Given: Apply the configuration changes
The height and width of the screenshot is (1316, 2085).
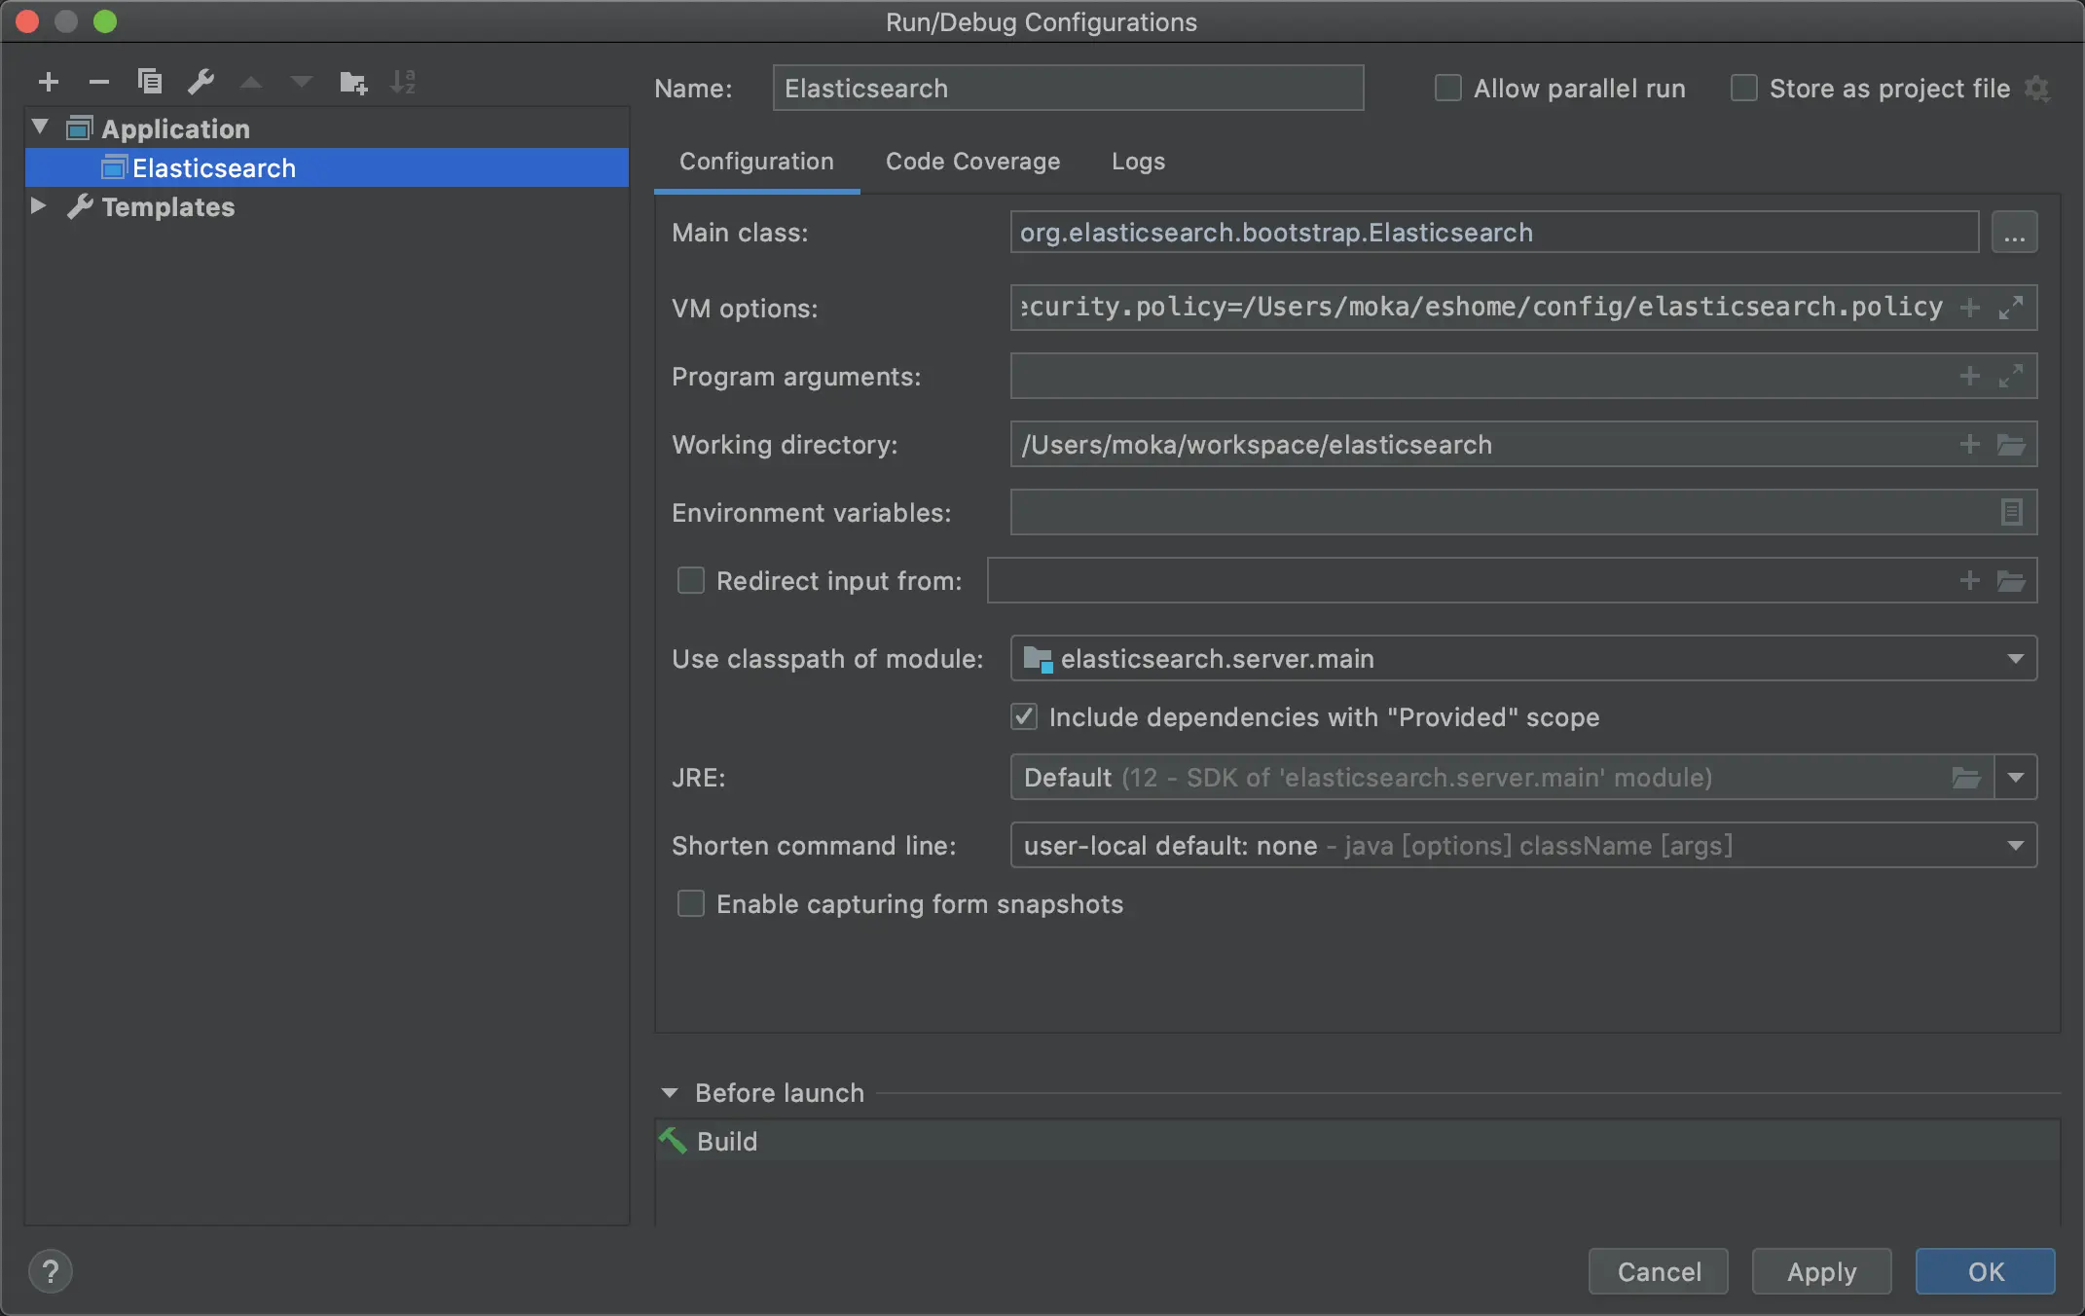Looking at the screenshot, I should click(x=1820, y=1271).
